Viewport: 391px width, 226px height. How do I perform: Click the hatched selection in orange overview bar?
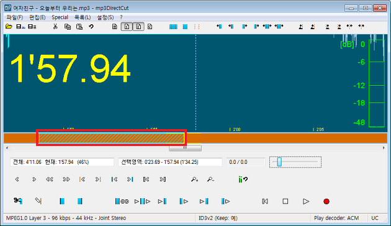click(112, 138)
